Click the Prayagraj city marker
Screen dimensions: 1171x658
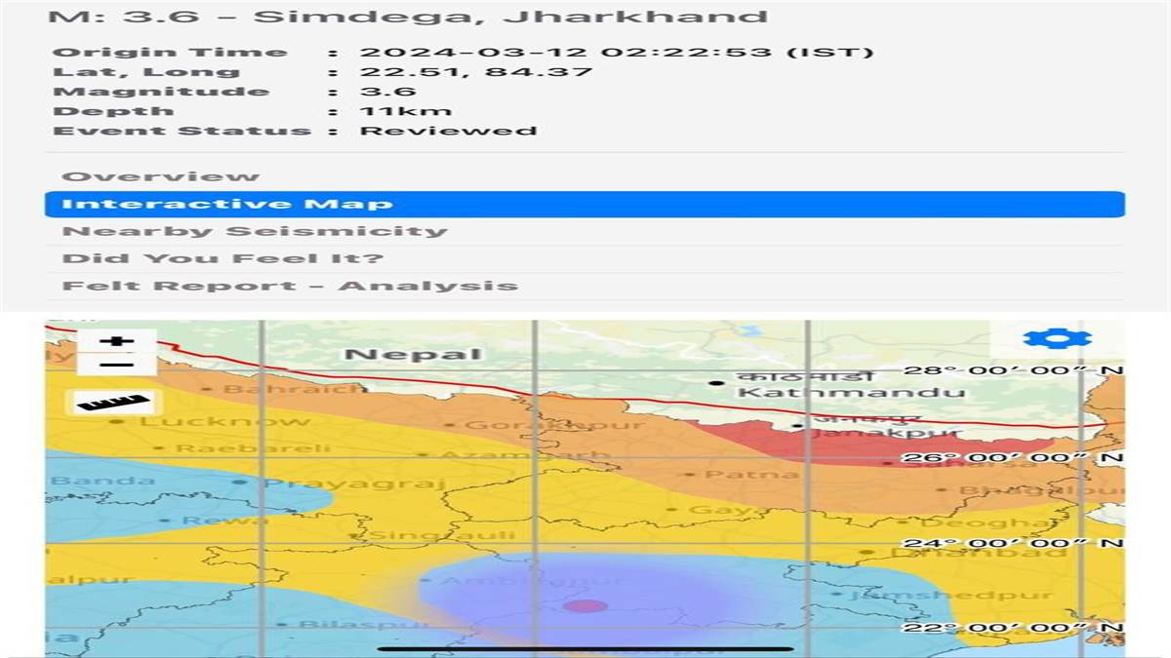click(x=240, y=482)
